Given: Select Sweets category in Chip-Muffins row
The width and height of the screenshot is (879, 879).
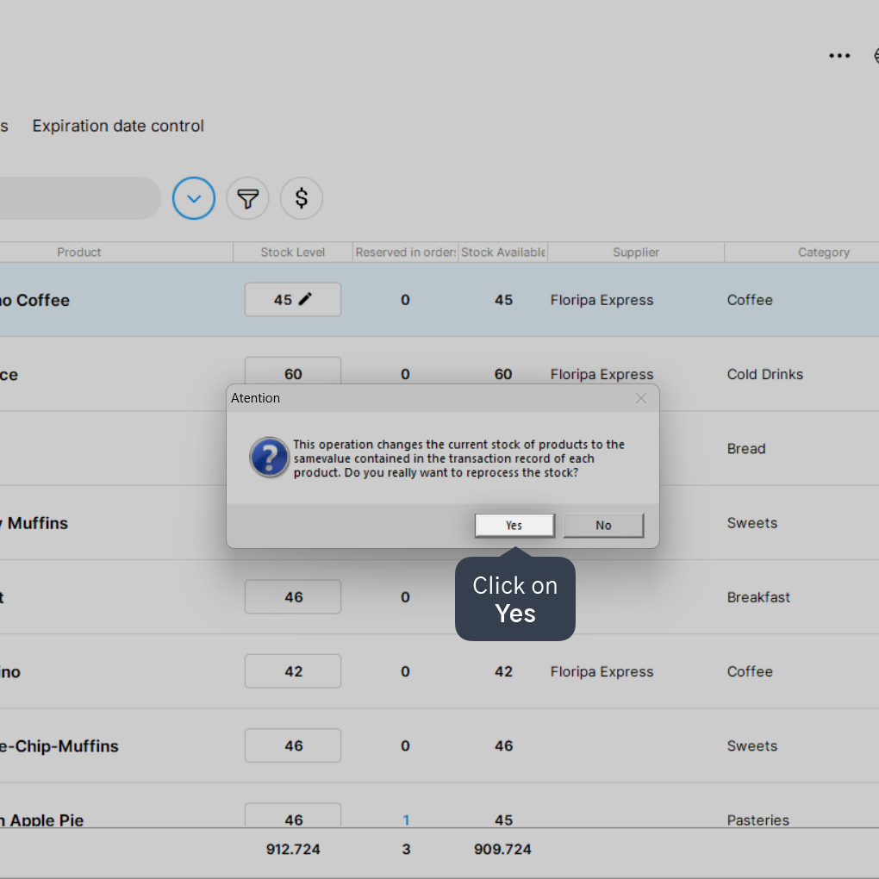Looking at the screenshot, I should click(x=751, y=746).
